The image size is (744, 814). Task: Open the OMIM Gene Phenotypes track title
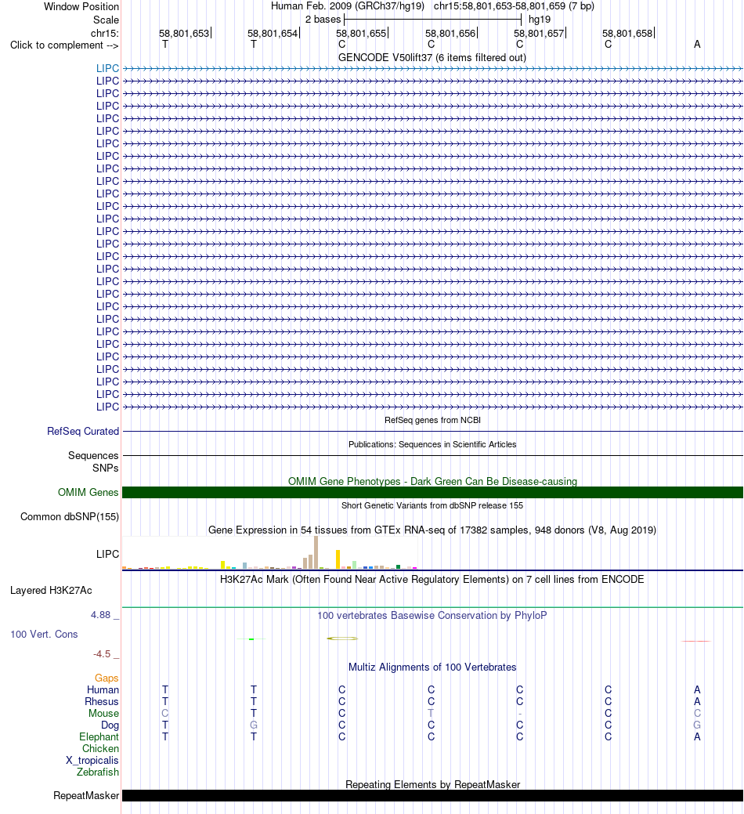(x=432, y=481)
